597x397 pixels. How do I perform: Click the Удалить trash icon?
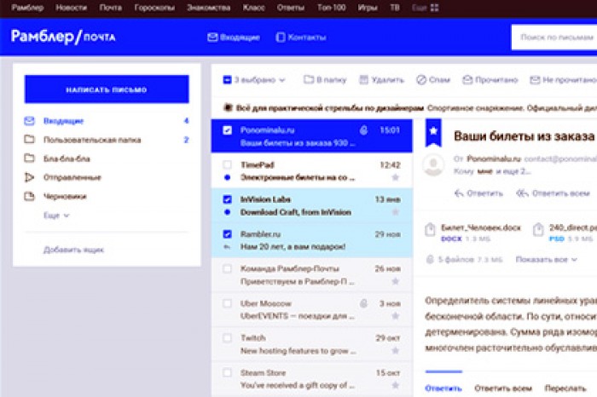364,79
